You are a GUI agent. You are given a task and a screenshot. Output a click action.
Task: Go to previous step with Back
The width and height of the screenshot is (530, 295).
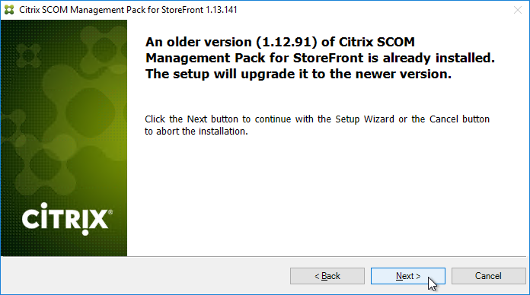[327, 276]
